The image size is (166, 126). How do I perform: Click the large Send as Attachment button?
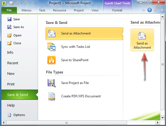[x=142, y=40]
